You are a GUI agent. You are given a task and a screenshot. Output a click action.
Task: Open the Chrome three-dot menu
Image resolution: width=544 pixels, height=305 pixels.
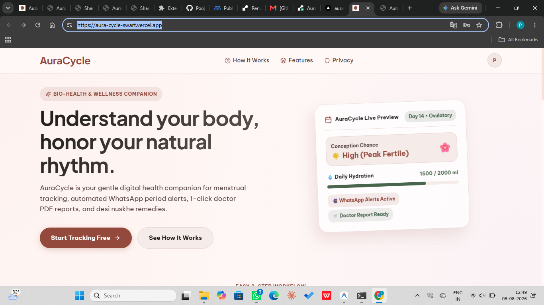tap(534, 25)
